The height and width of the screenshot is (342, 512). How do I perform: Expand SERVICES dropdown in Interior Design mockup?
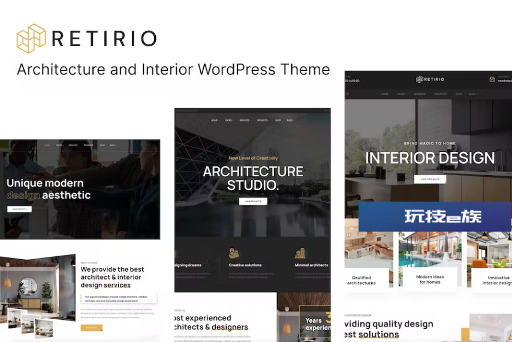tap(420, 94)
